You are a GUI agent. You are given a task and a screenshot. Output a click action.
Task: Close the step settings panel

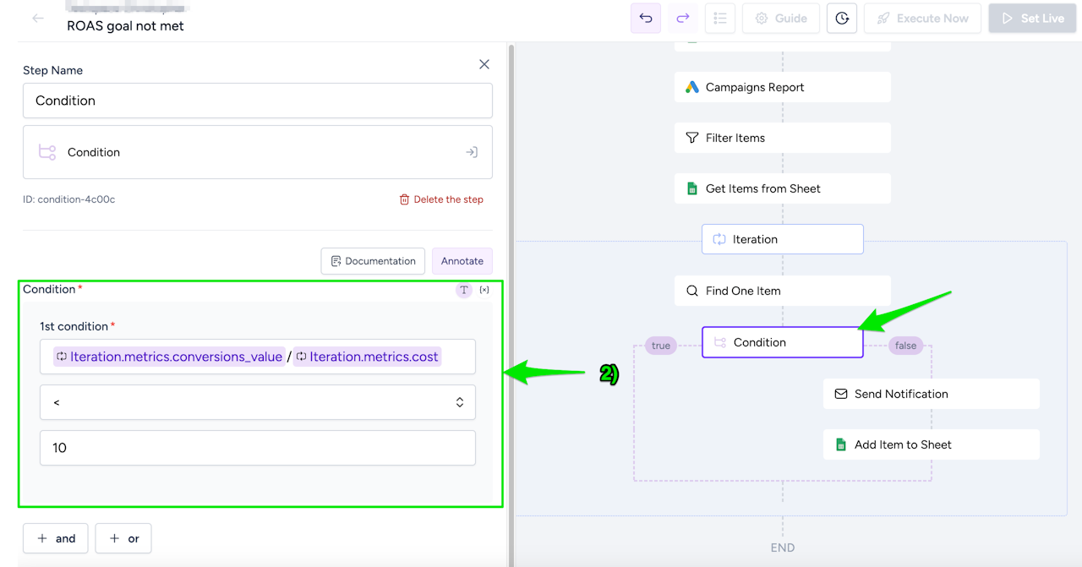pyautogui.click(x=484, y=64)
